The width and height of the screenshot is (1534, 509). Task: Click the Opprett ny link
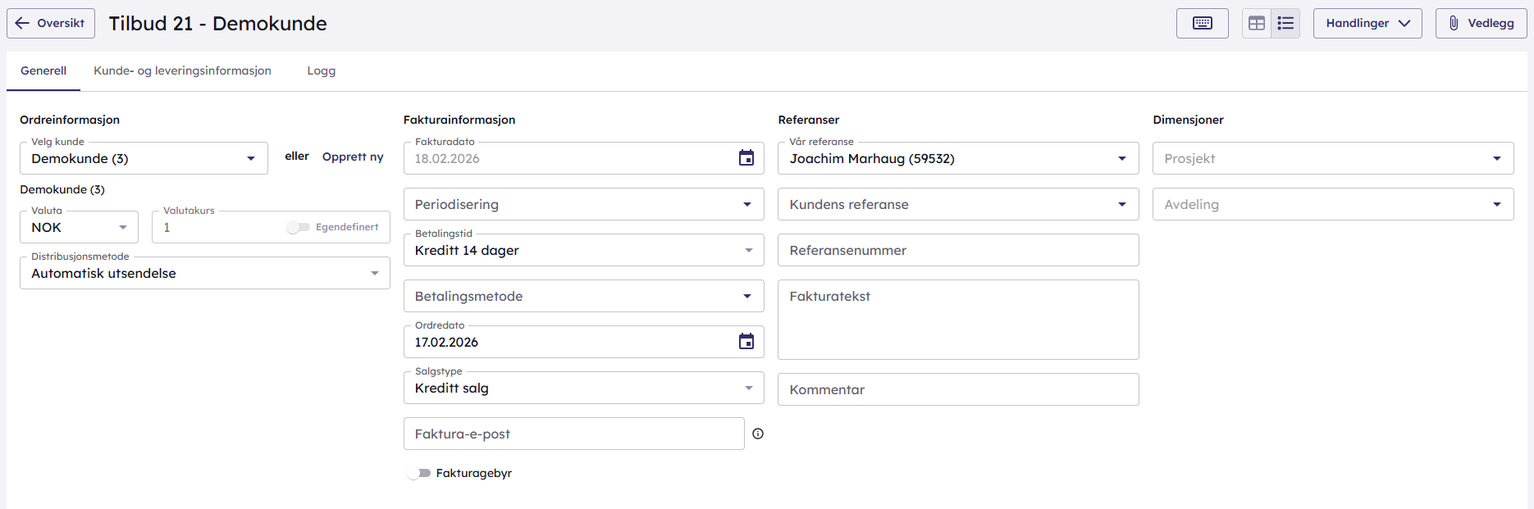(353, 157)
